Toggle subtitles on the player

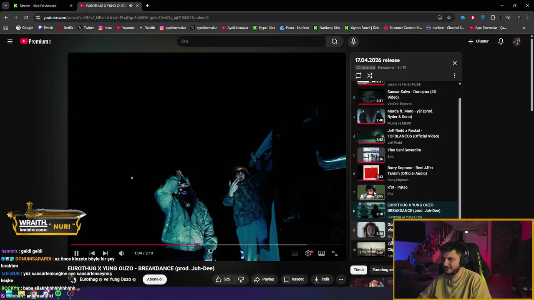(x=295, y=253)
